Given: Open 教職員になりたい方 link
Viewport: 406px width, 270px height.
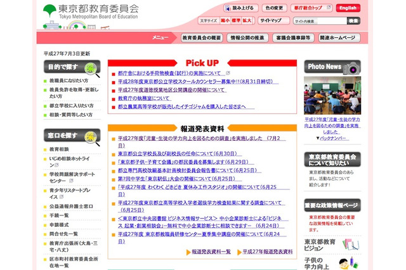Looking at the screenshot, I should point(69,80).
